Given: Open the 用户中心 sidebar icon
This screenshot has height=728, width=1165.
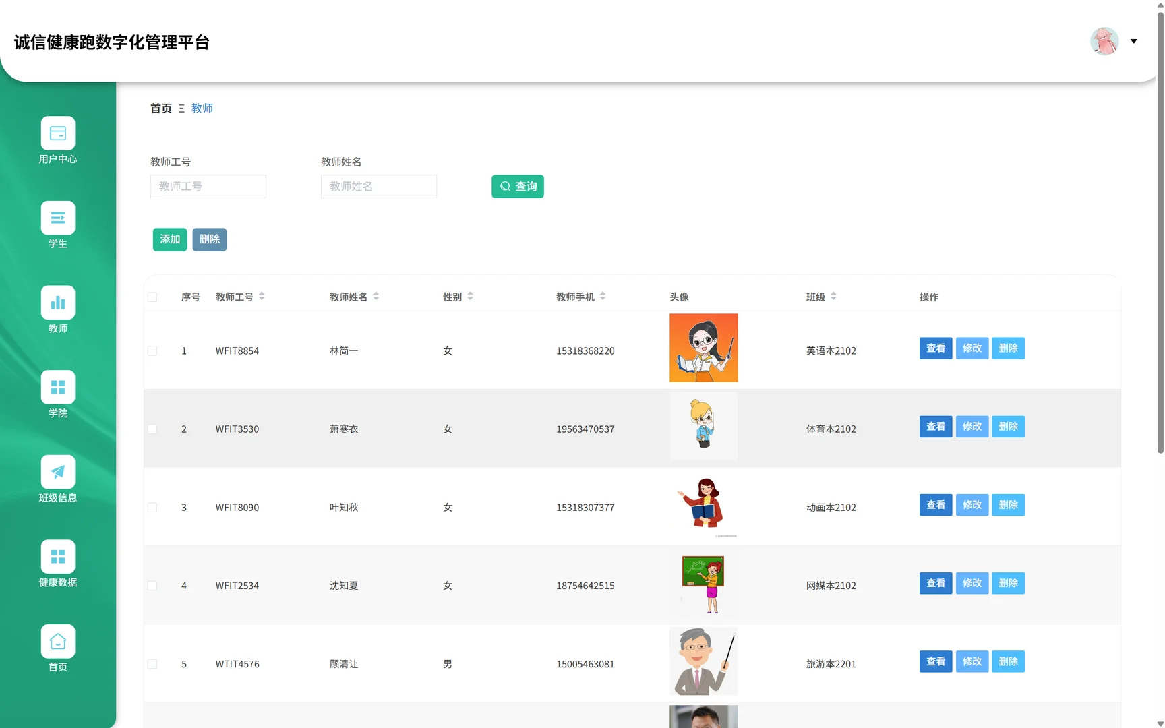Looking at the screenshot, I should pos(58,133).
